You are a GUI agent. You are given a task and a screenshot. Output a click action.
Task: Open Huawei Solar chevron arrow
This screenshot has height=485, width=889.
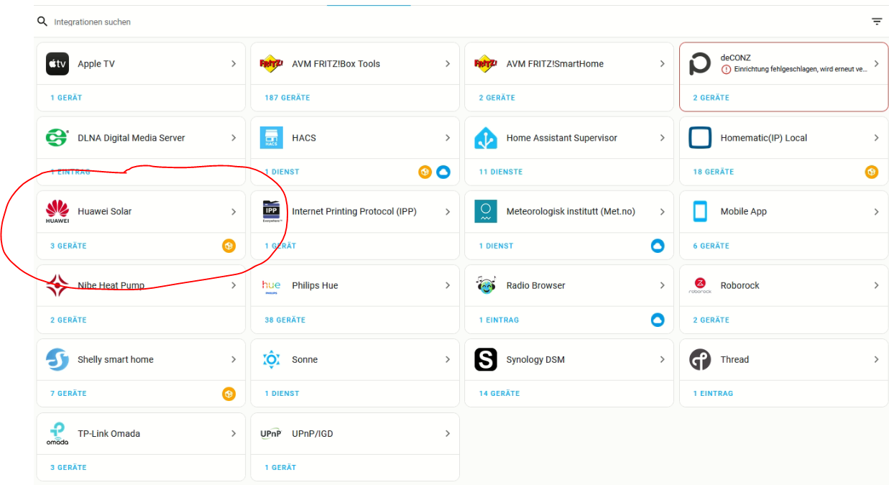click(234, 212)
